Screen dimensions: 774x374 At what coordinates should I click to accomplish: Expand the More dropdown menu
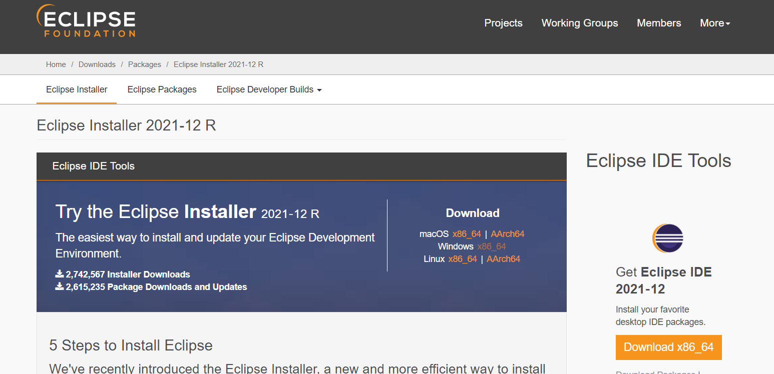coord(715,23)
